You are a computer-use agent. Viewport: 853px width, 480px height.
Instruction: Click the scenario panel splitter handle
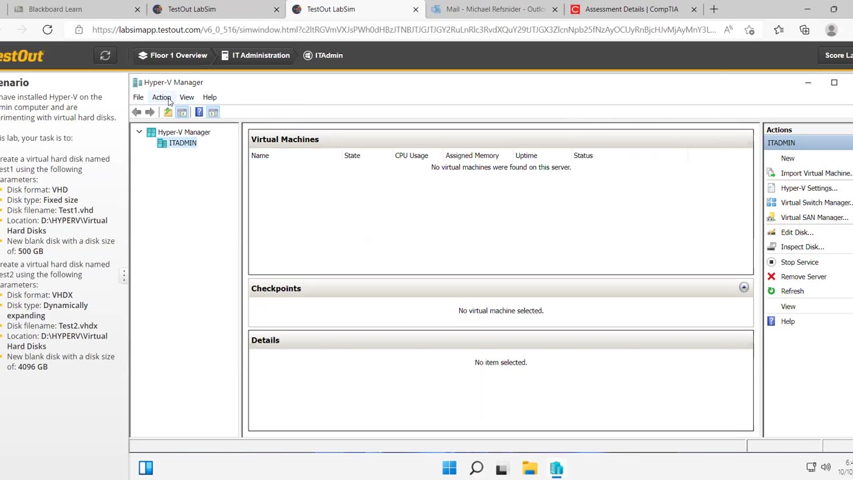(123, 275)
